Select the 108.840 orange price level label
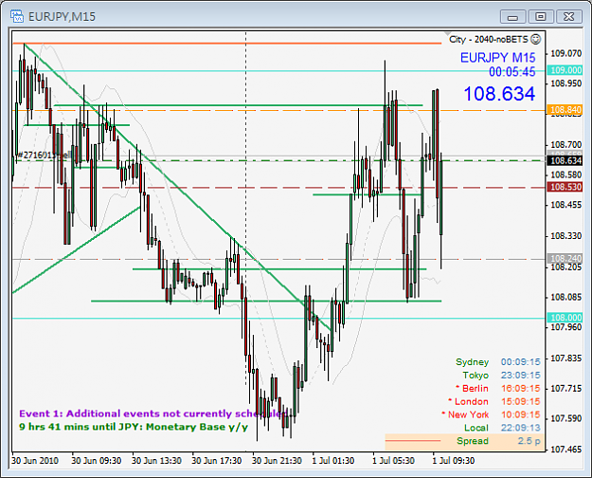 [565, 110]
